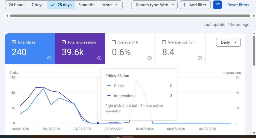Click the Impressions right axis title

(x=231, y=73)
